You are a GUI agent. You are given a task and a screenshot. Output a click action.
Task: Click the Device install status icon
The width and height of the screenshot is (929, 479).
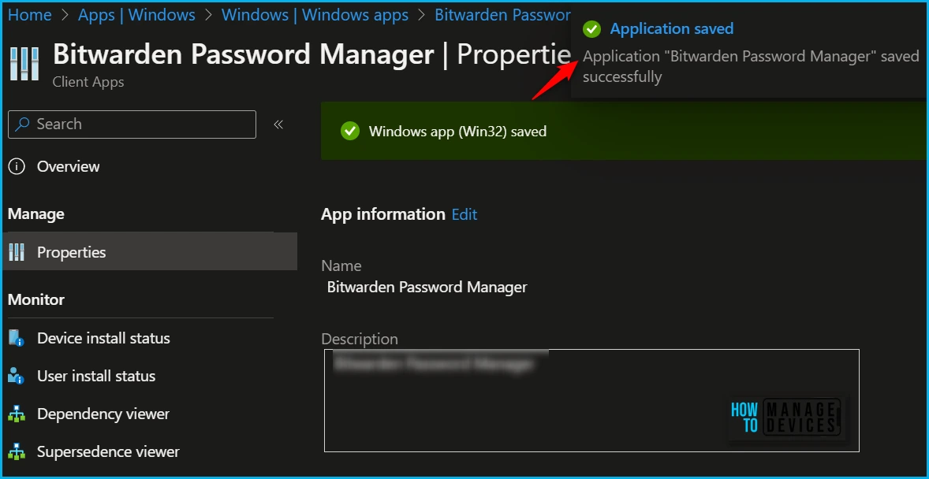click(x=16, y=338)
